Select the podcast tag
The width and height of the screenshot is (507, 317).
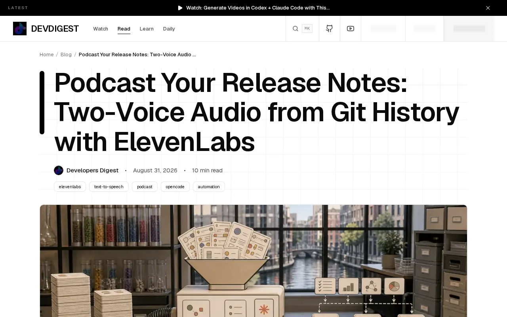click(145, 187)
